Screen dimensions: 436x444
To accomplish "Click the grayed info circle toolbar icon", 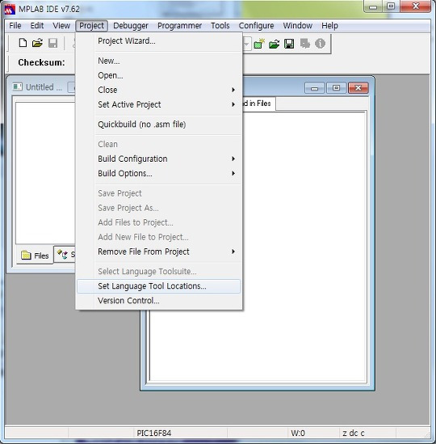I will tap(320, 44).
